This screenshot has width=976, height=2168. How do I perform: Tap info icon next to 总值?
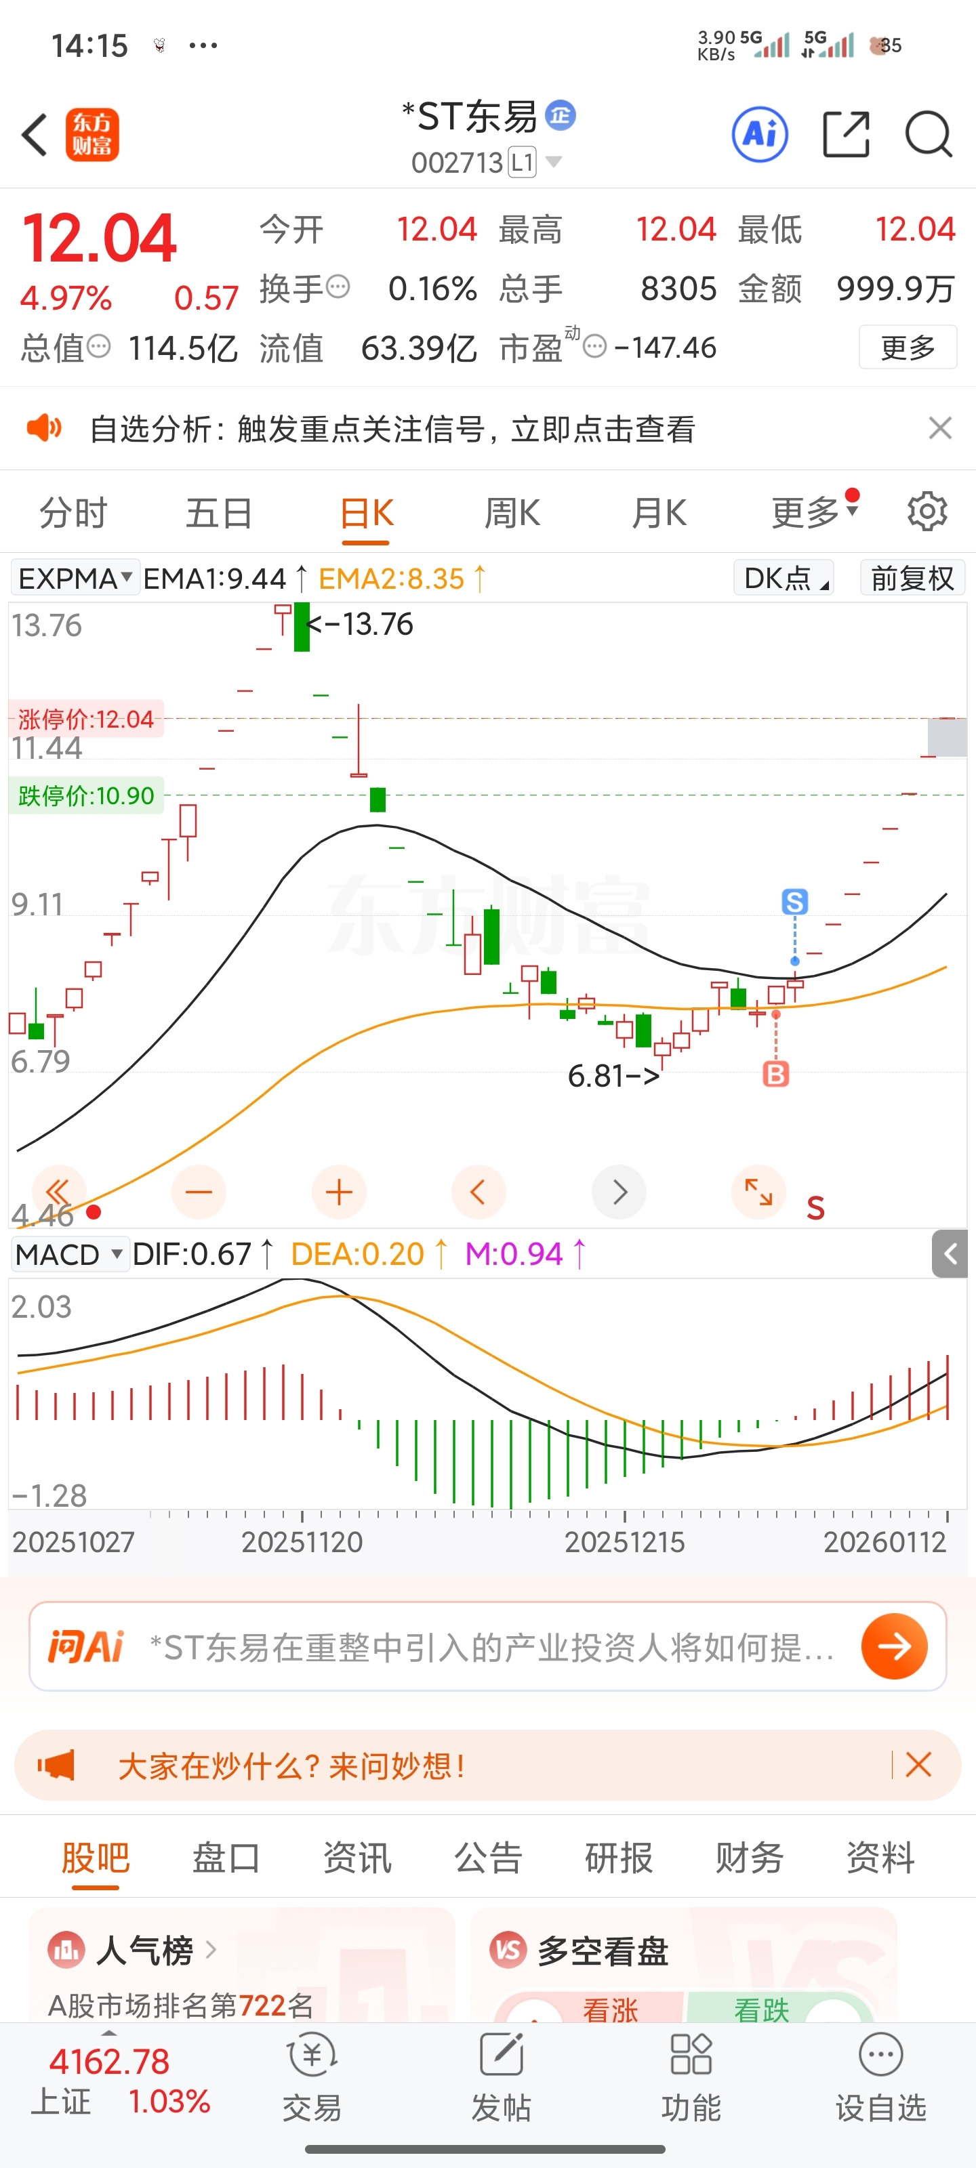click(x=98, y=345)
